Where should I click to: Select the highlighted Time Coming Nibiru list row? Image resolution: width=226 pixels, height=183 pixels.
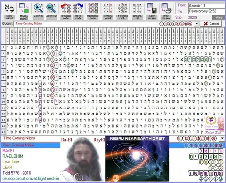(31, 145)
